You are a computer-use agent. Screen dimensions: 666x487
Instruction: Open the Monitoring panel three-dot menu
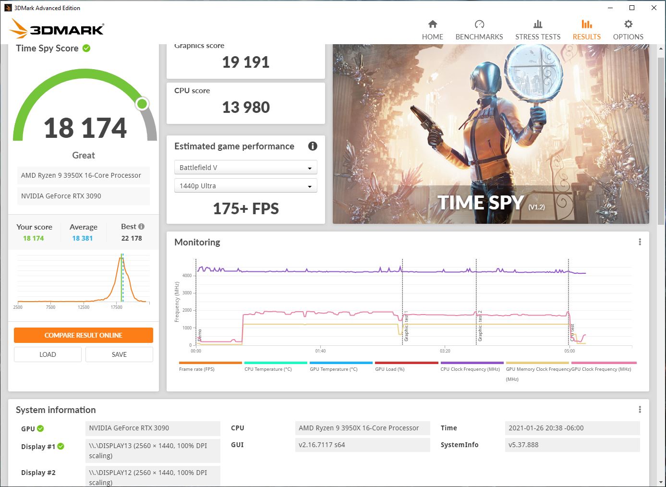pyautogui.click(x=640, y=242)
